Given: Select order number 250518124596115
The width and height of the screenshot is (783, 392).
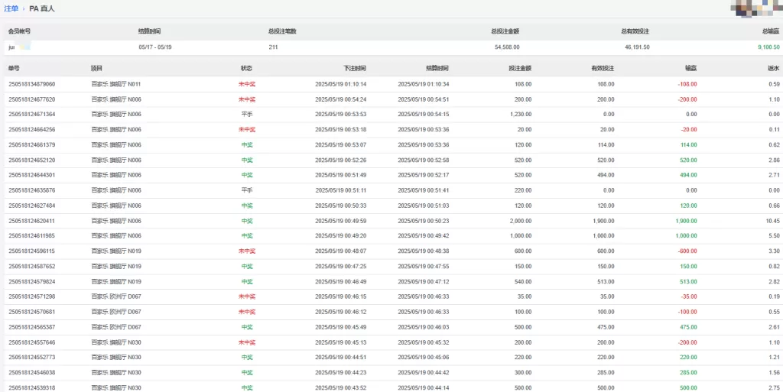Looking at the screenshot, I should pyautogui.click(x=32, y=251).
